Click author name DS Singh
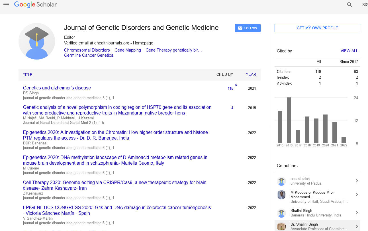The height and width of the screenshot is (231, 368). click(31, 93)
